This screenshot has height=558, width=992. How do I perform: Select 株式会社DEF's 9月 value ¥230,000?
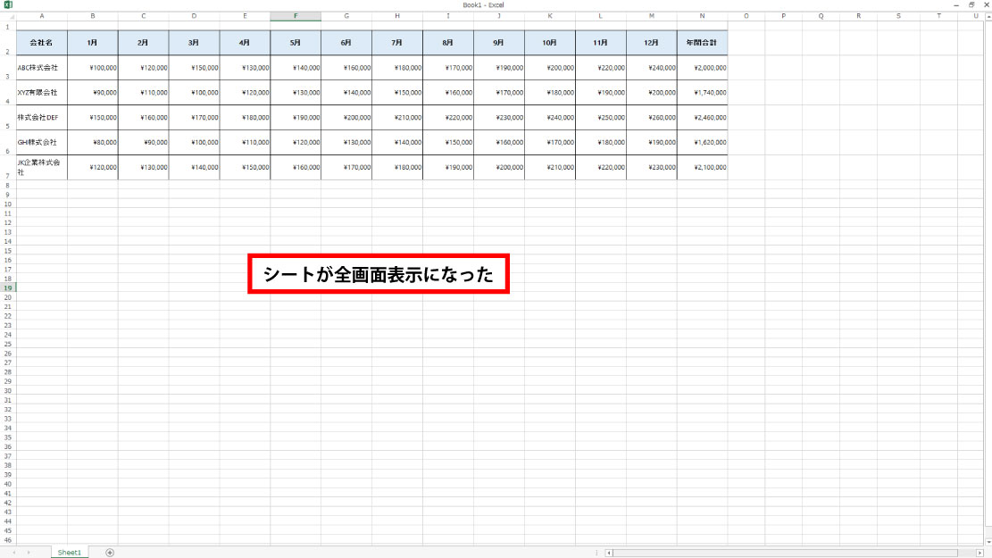(499, 117)
